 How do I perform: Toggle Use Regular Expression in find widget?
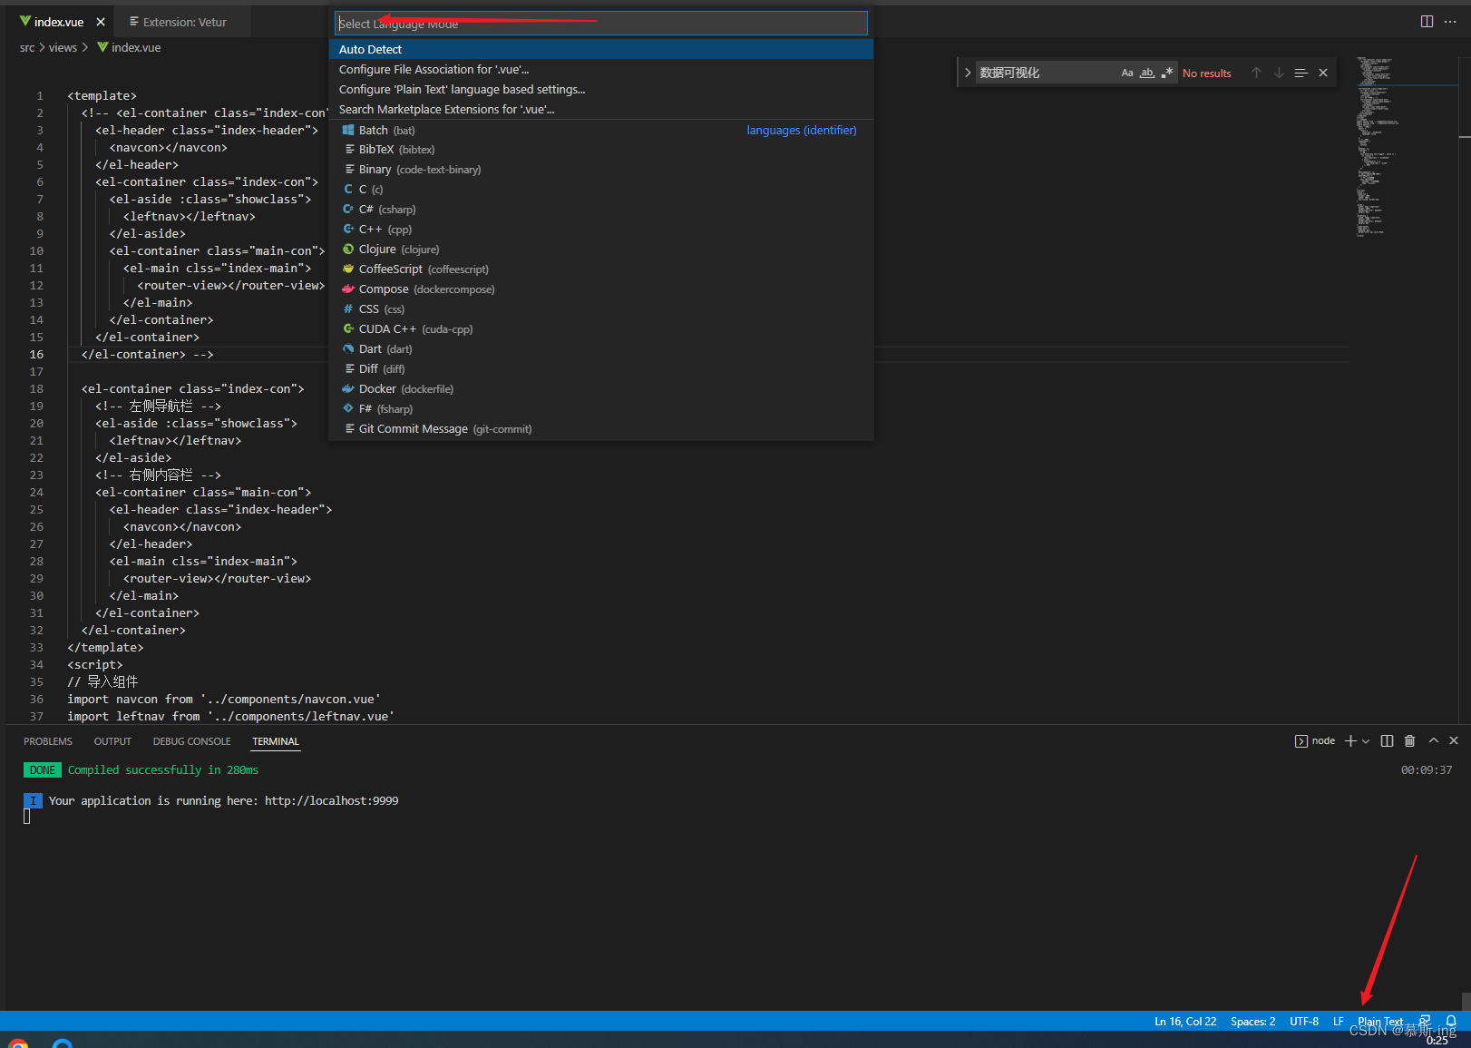click(1167, 73)
